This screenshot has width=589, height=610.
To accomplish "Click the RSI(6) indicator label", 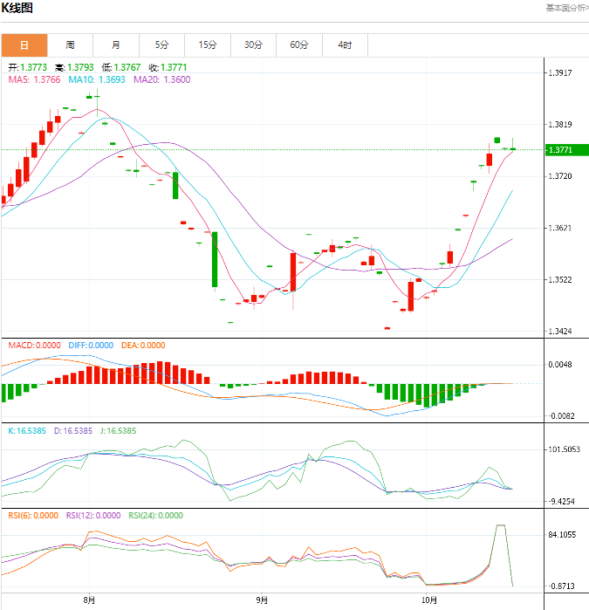I will [x=33, y=515].
